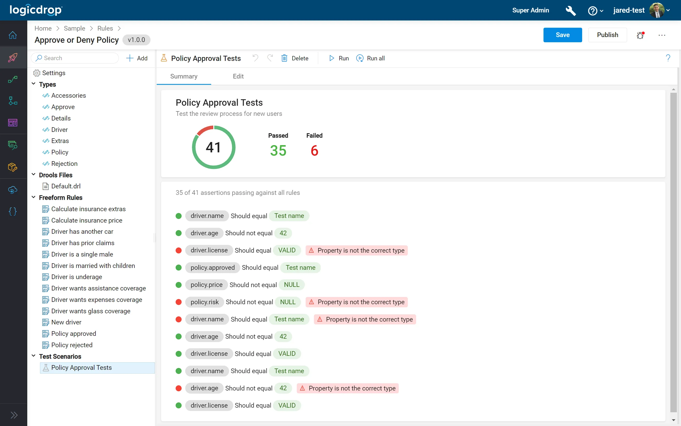This screenshot has height=426, width=681.
Task: Open the decision tree sidebar icon
Action: point(13,101)
